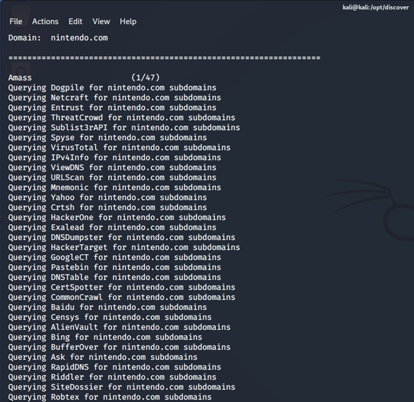The height and width of the screenshot is (402, 414).
Task: Click the 'Amass' heading text
Action: [20, 78]
